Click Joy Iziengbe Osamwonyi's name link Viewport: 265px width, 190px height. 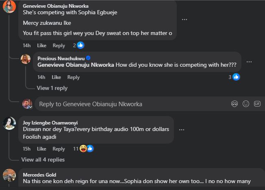coord(51,122)
